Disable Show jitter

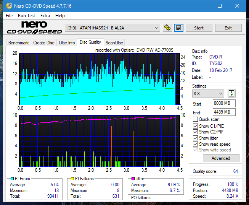point(195,138)
